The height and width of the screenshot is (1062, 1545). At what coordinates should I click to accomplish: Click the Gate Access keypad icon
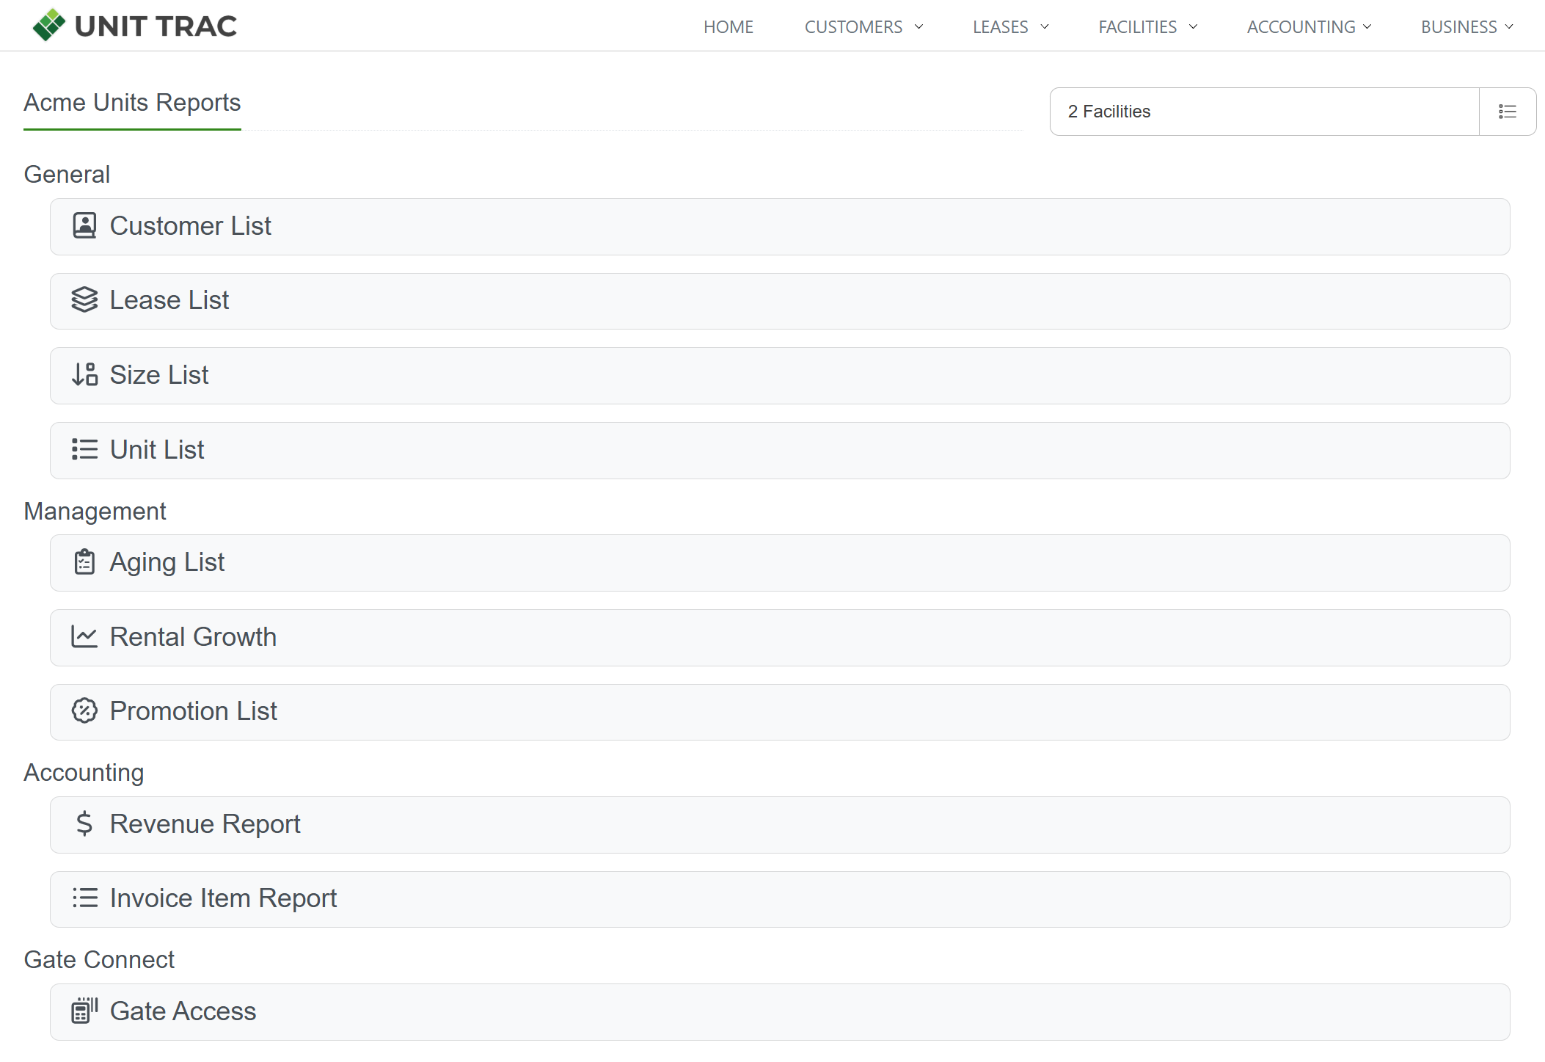pos(84,1011)
